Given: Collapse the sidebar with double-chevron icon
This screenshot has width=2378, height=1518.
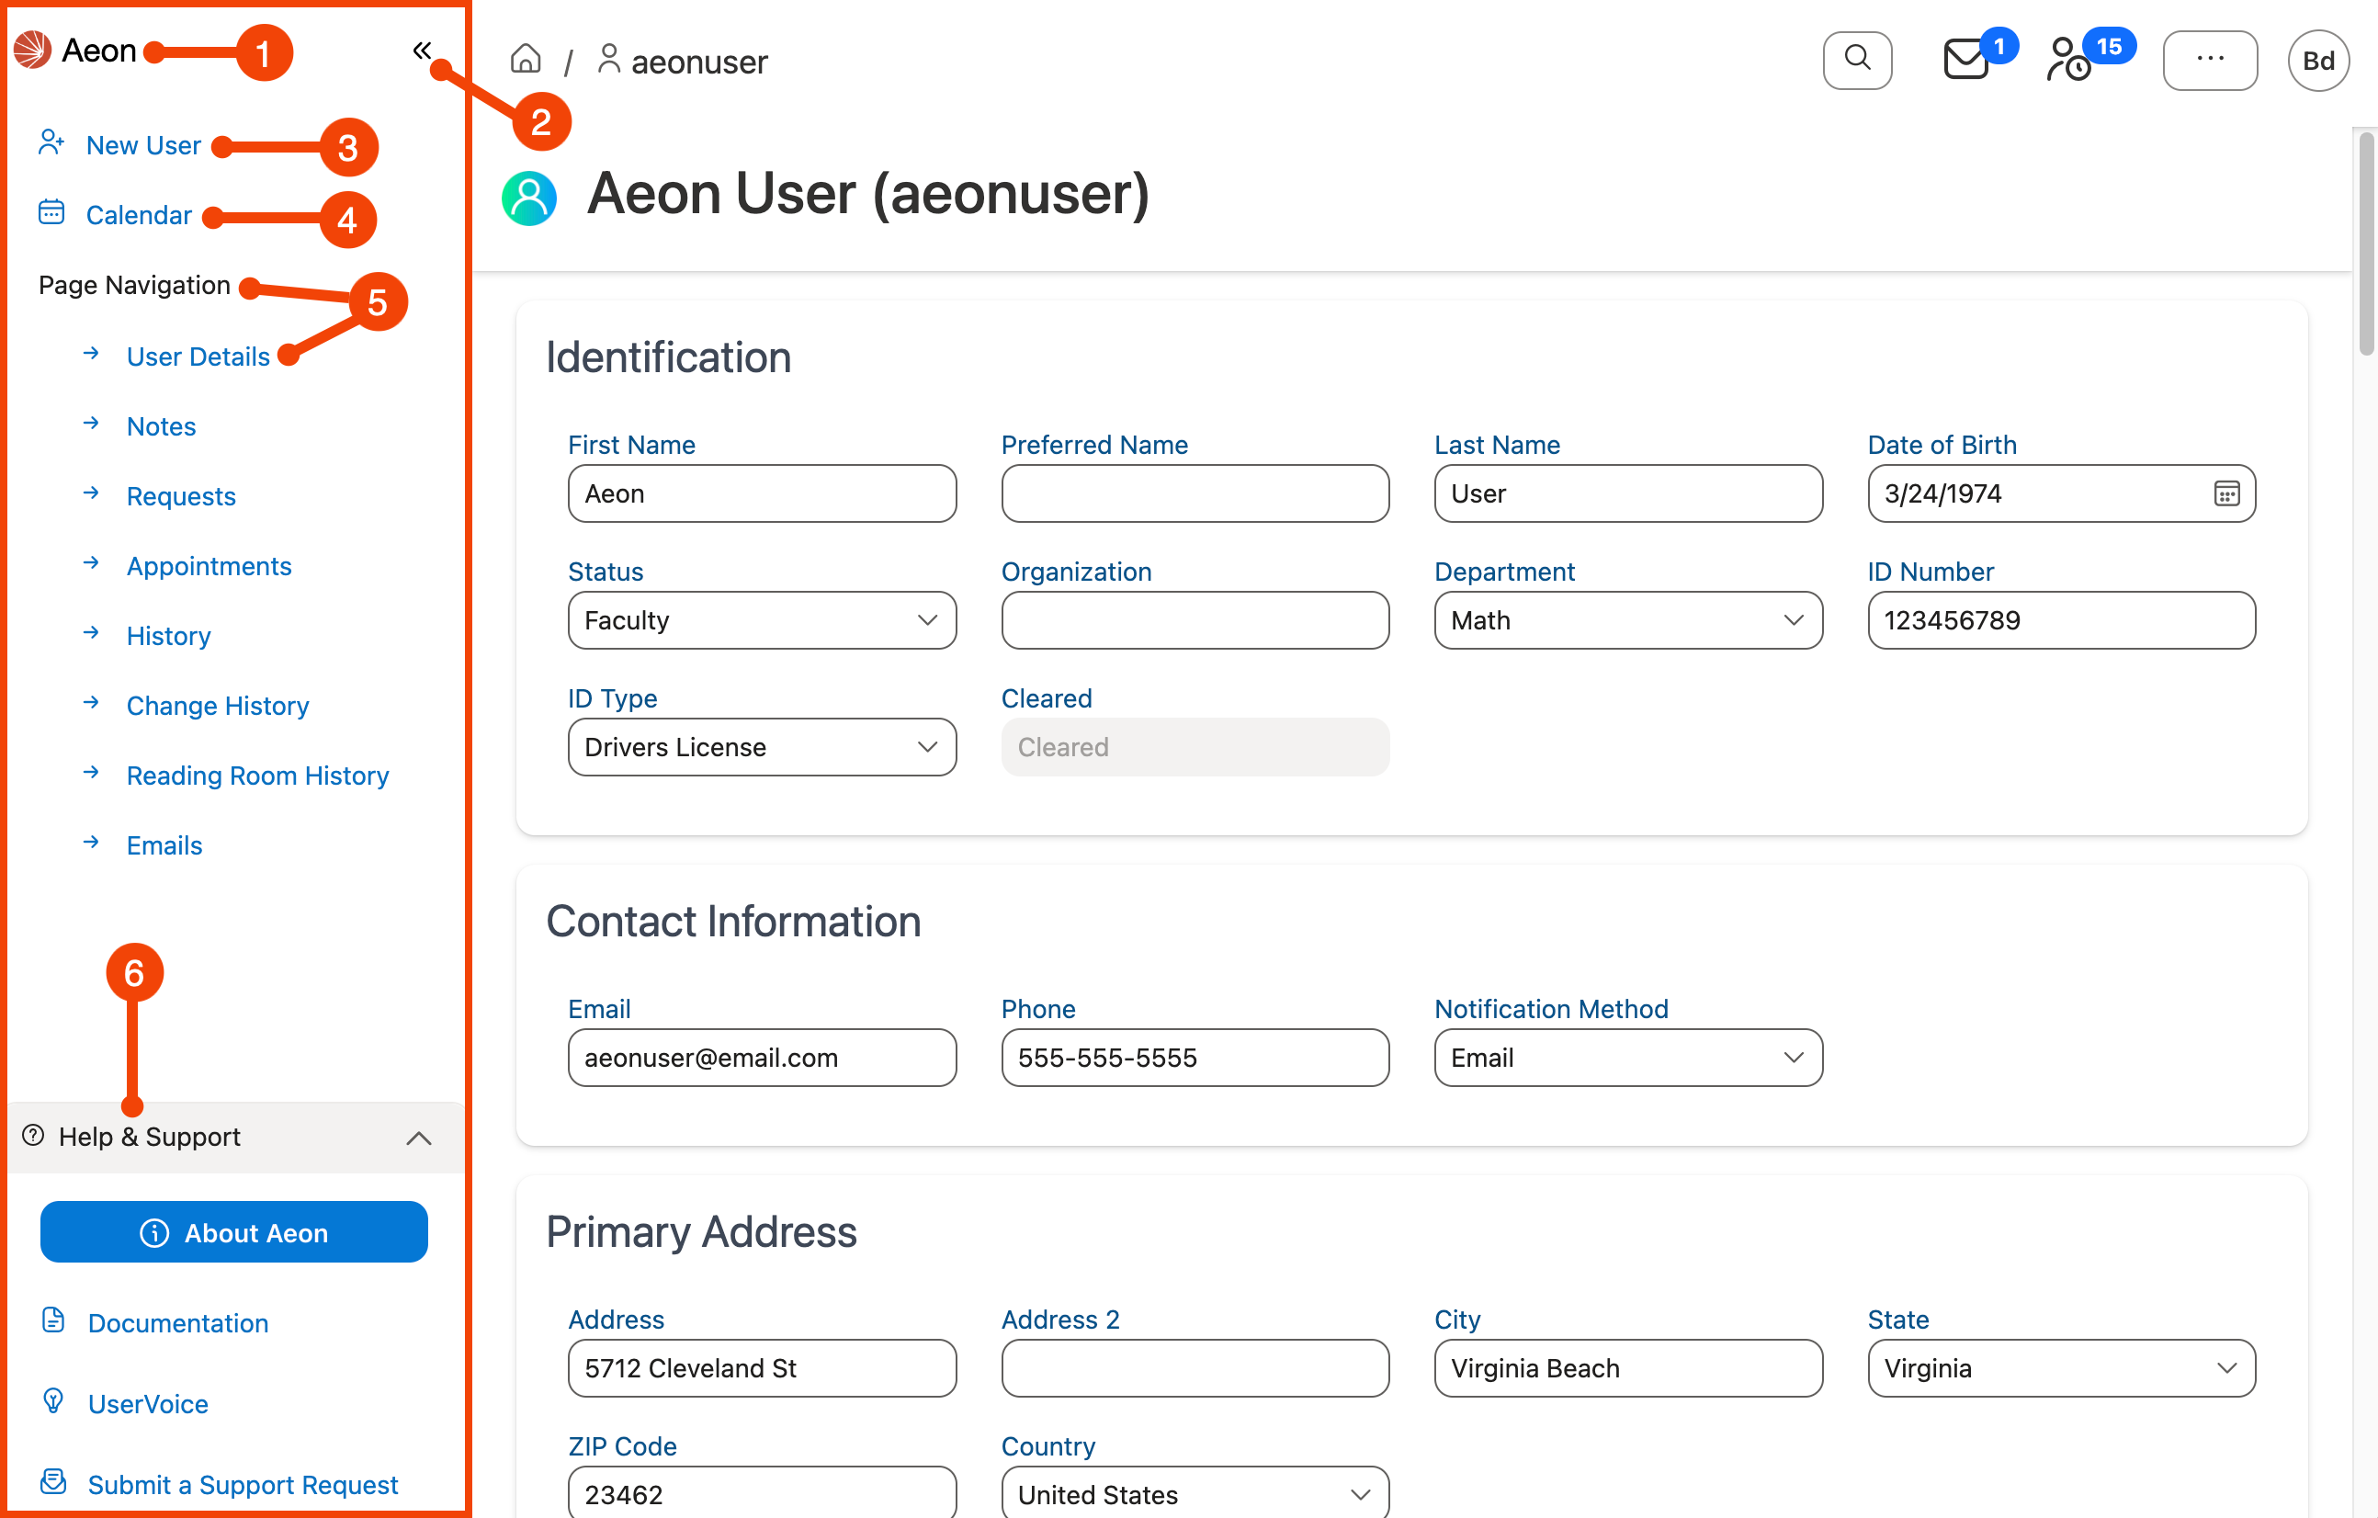Looking at the screenshot, I should coord(422,51).
